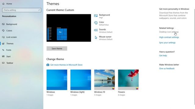This screenshot has width=195, height=109.
Task: Click the Colors palette icon in sidebar
Action: point(3,31)
